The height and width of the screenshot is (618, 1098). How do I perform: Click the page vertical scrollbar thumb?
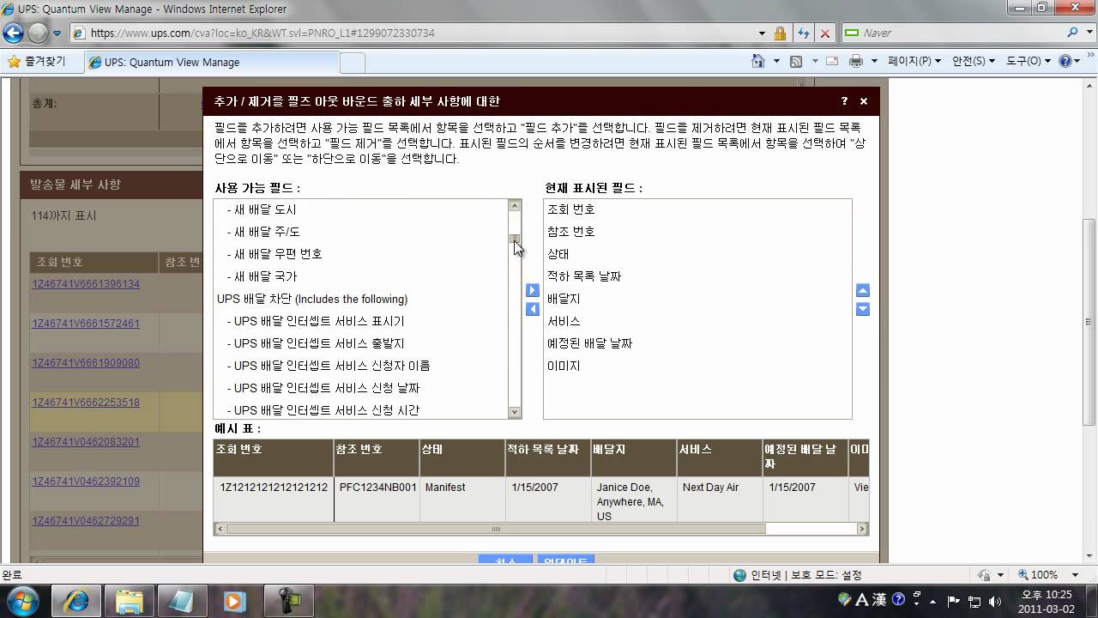[x=1089, y=322]
